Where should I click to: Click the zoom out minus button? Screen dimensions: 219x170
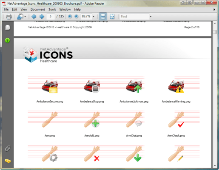tap(70, 17)
